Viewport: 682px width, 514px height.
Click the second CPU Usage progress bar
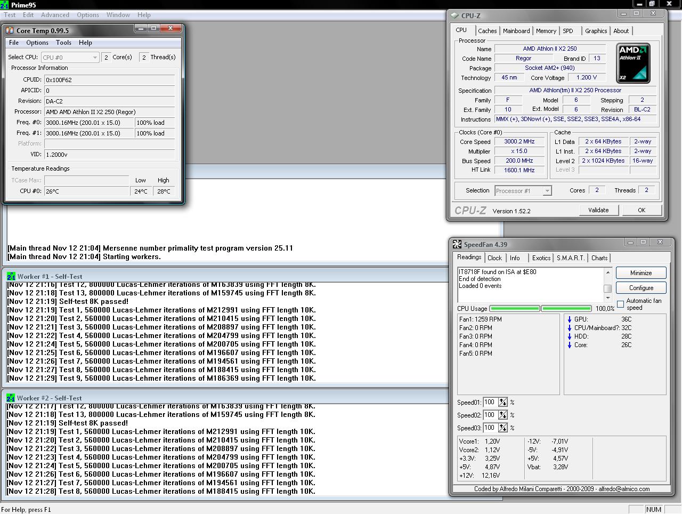(x=566, y=309)
